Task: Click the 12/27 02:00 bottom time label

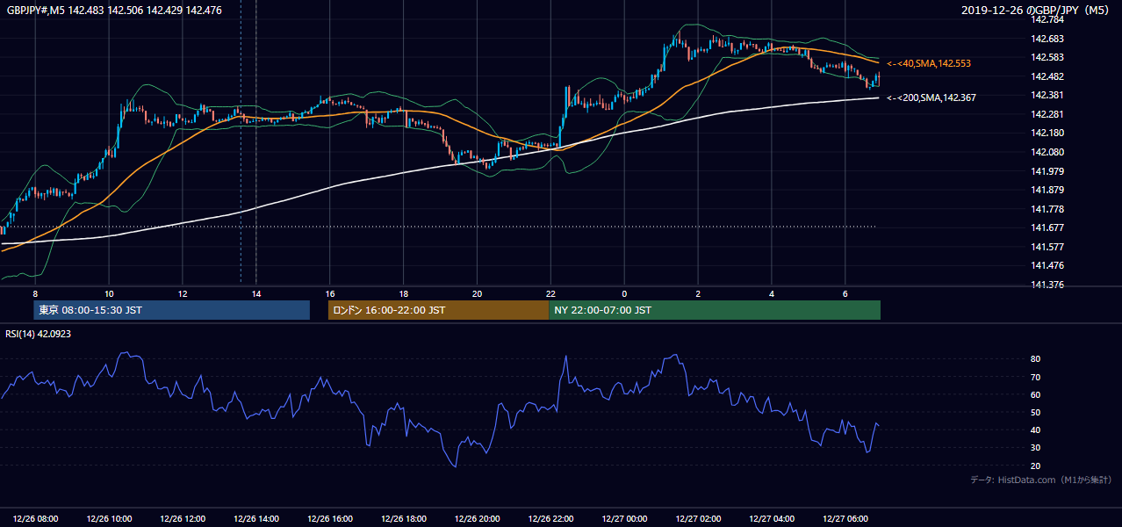Action: tap(698, 518)
